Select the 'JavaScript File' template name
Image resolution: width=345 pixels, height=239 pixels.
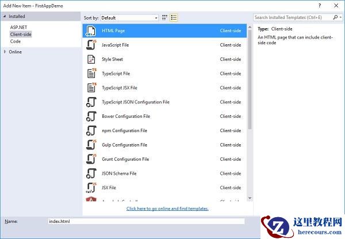click(116, 45)
